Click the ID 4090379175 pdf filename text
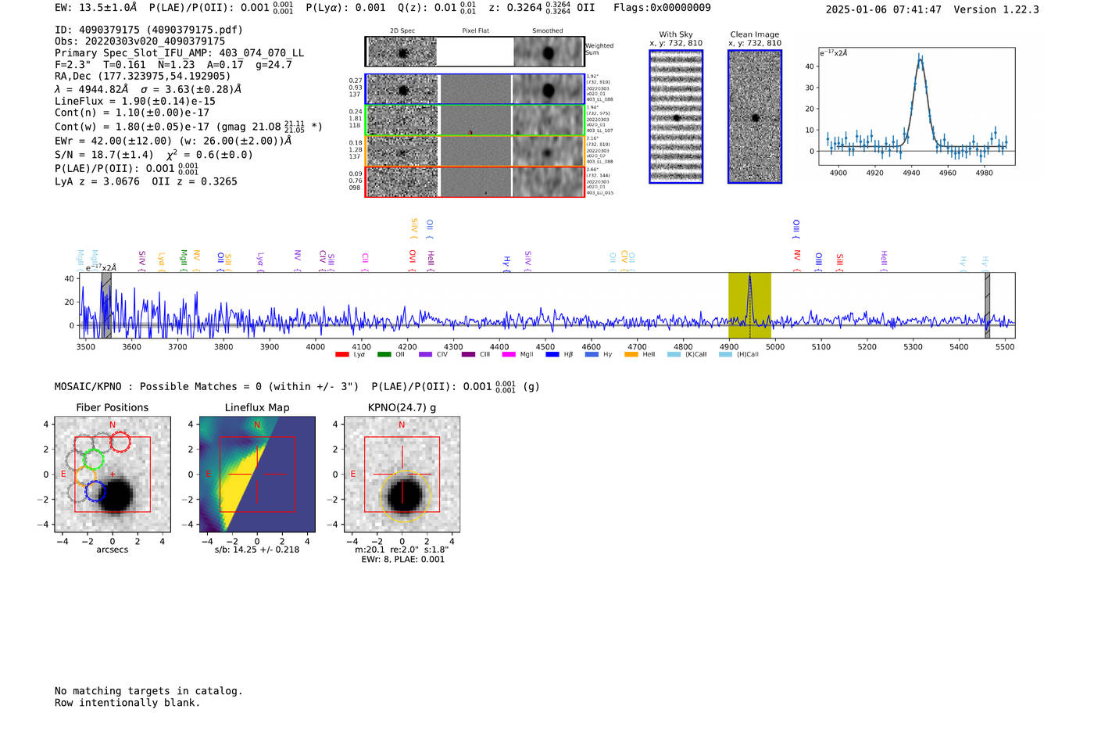This screenshot has height=745, width=1094. click(148, 30)
